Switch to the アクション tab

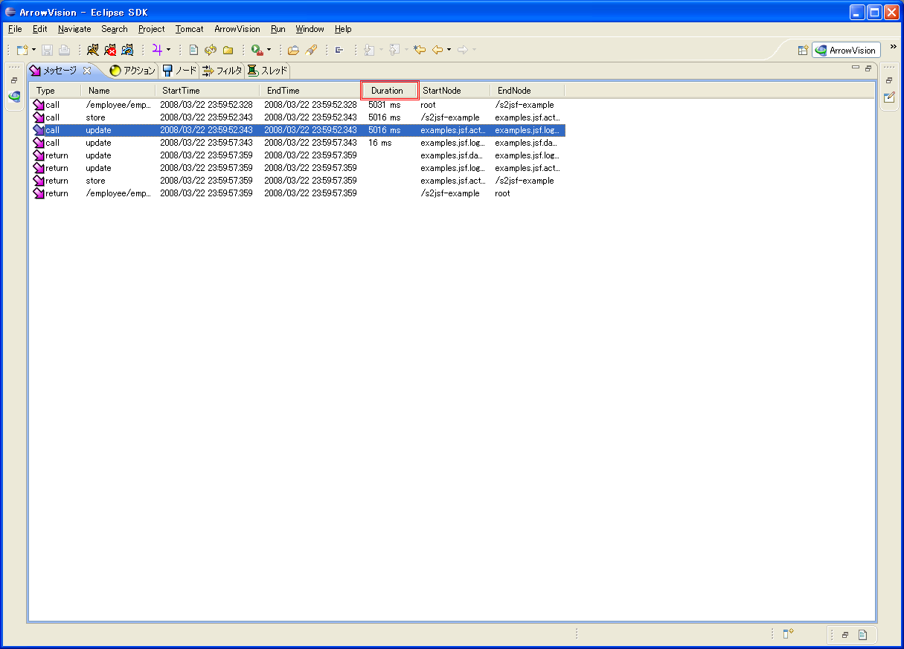tap(132, 71)
